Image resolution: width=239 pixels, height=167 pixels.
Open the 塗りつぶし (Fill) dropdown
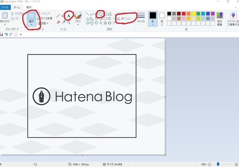pos(125,19)
